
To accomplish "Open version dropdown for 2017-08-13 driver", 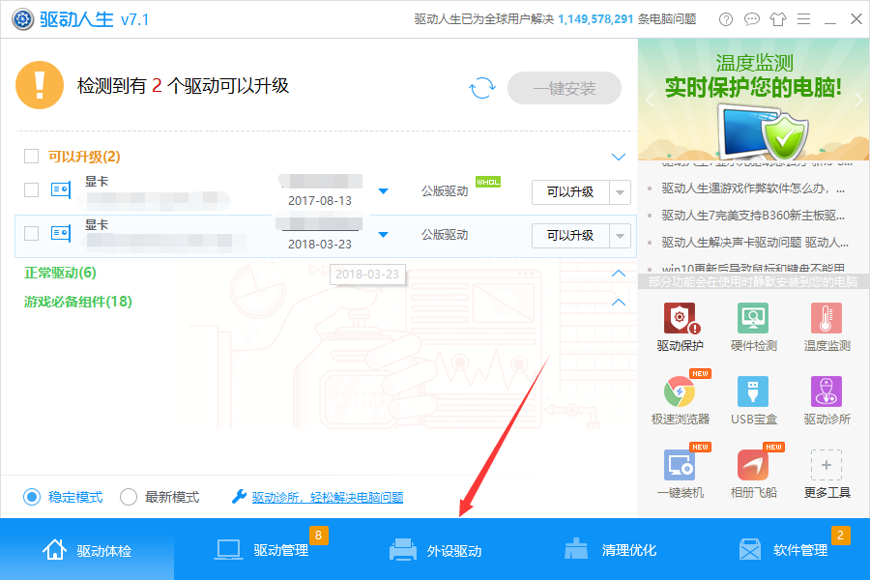I will click(x=383, y=191).
